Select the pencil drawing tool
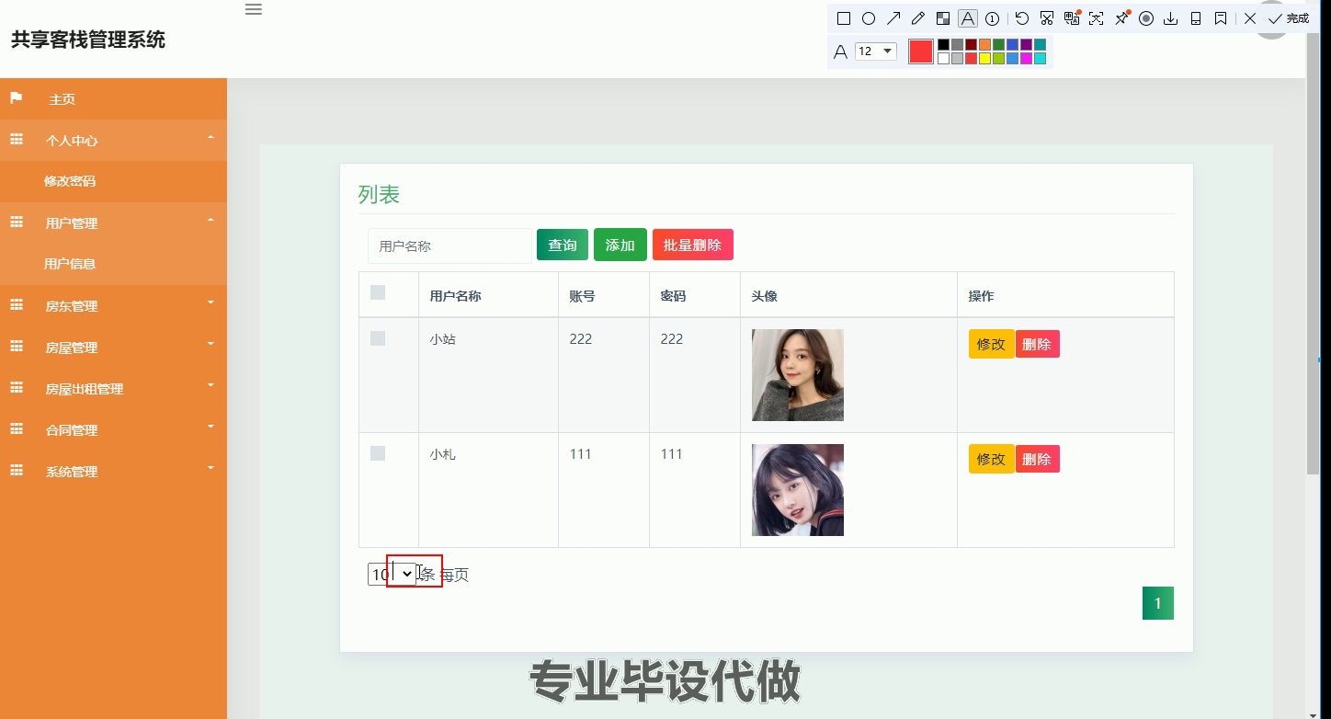 coord(917,18)
